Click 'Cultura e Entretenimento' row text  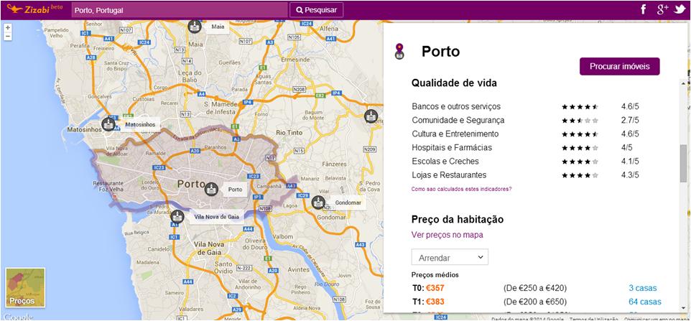click(455, 134)
